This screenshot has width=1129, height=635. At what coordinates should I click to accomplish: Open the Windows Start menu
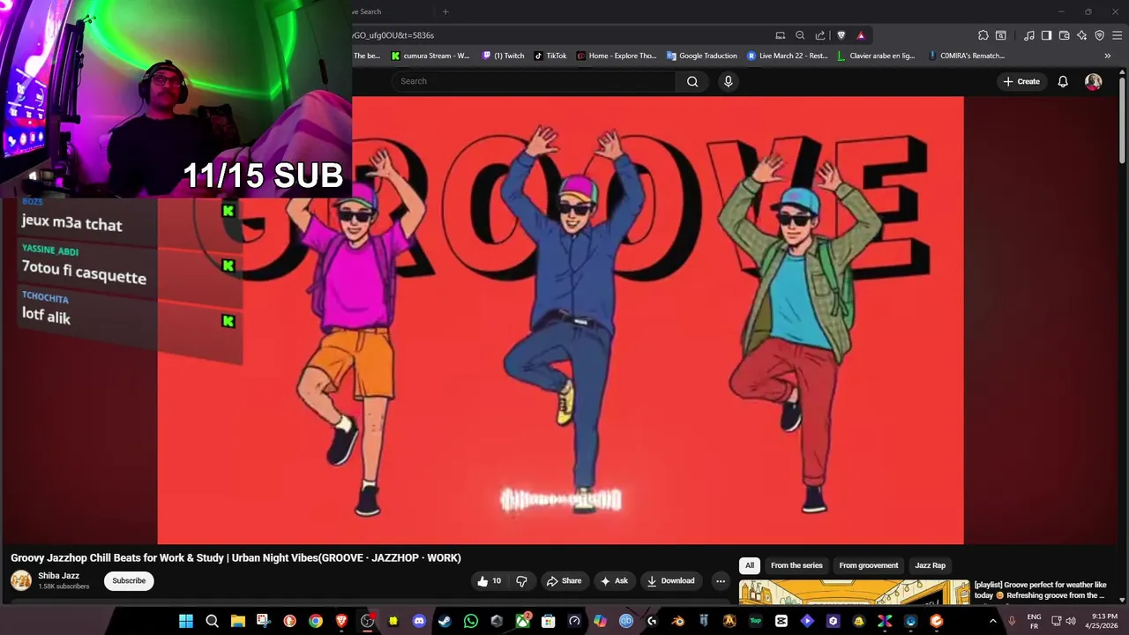tap(186, 621)
